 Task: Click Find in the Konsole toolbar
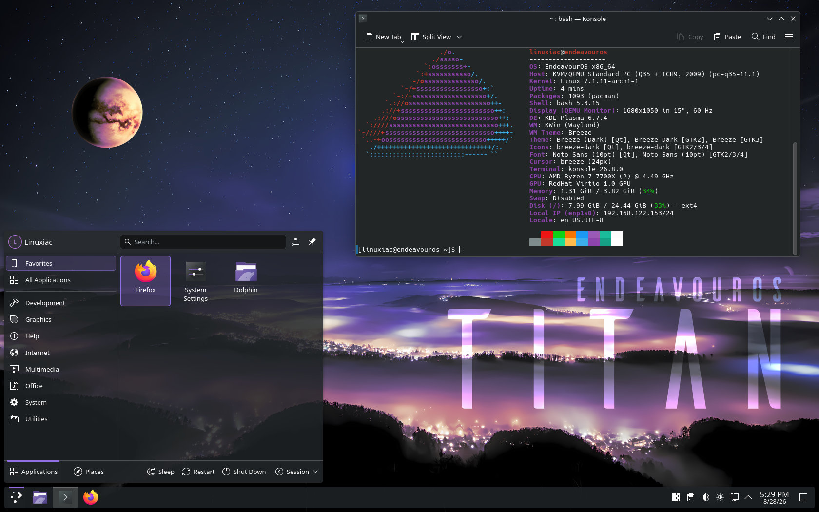click(x=763, y=37)
